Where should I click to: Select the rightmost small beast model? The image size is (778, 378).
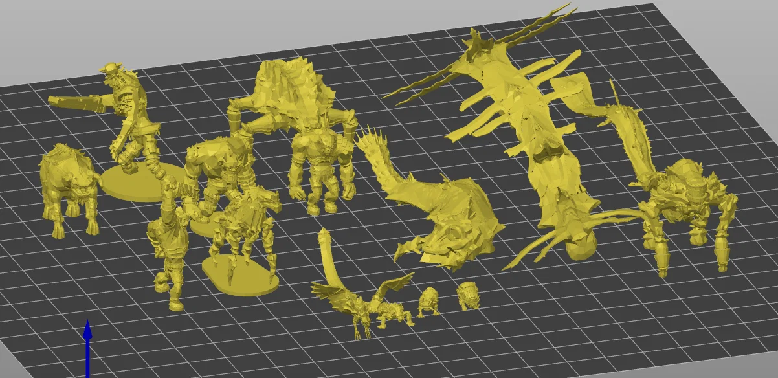click(468, 296)
